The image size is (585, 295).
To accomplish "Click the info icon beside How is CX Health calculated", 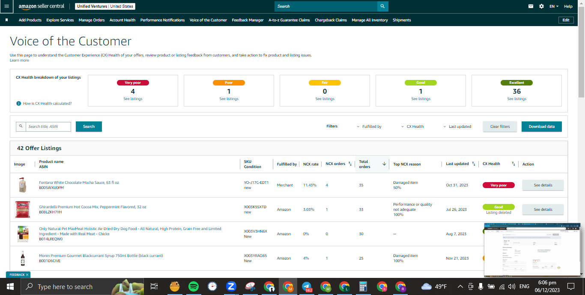I will click(x=18, y=103).
